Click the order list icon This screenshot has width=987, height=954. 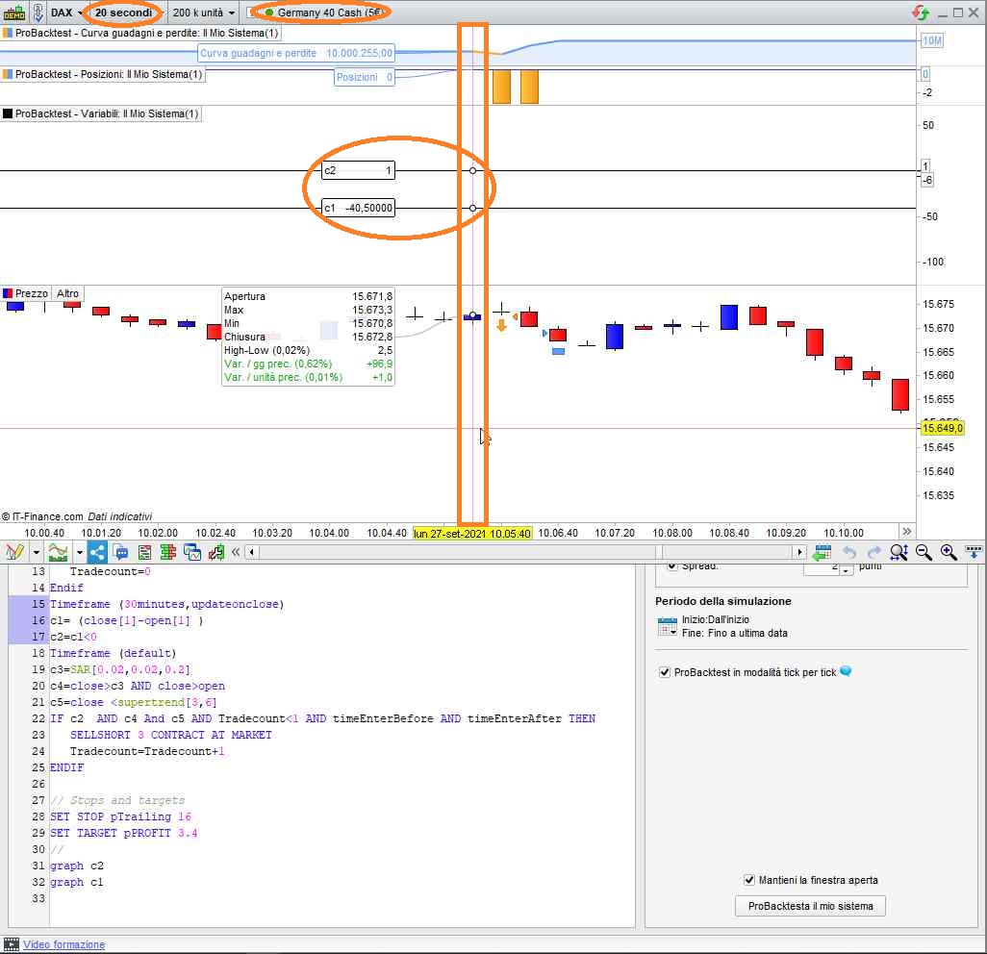tap(144, 553)
